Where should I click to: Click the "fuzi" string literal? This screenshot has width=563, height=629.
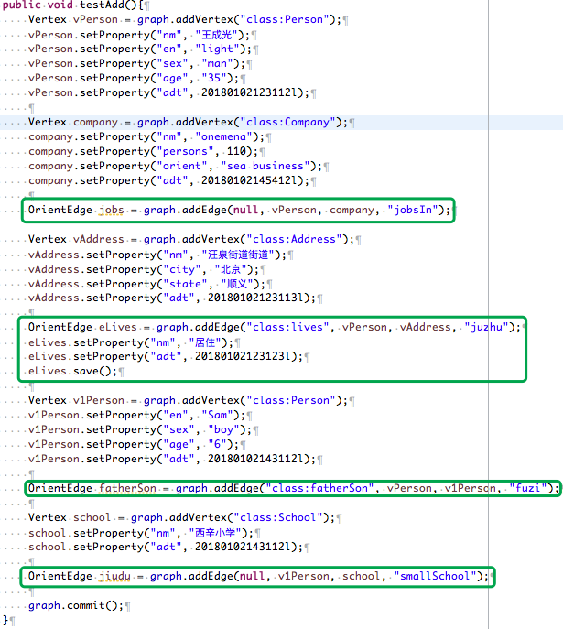[528, 488]
